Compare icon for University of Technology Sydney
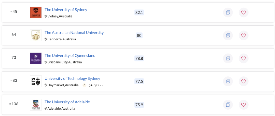275x116 pixels. click(x=228, y=81)
